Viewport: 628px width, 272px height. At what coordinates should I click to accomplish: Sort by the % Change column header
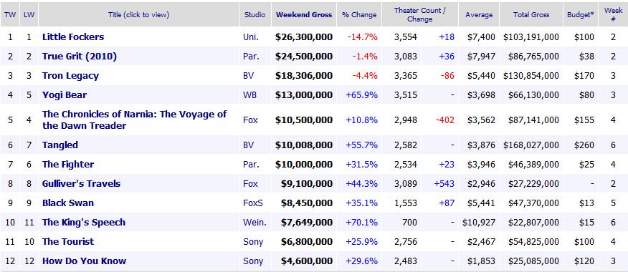pos(359,14)
